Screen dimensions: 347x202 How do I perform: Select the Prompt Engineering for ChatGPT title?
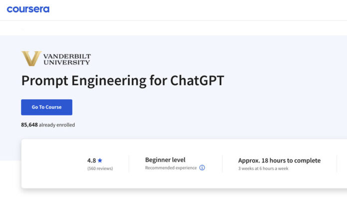tap(123, 81)
